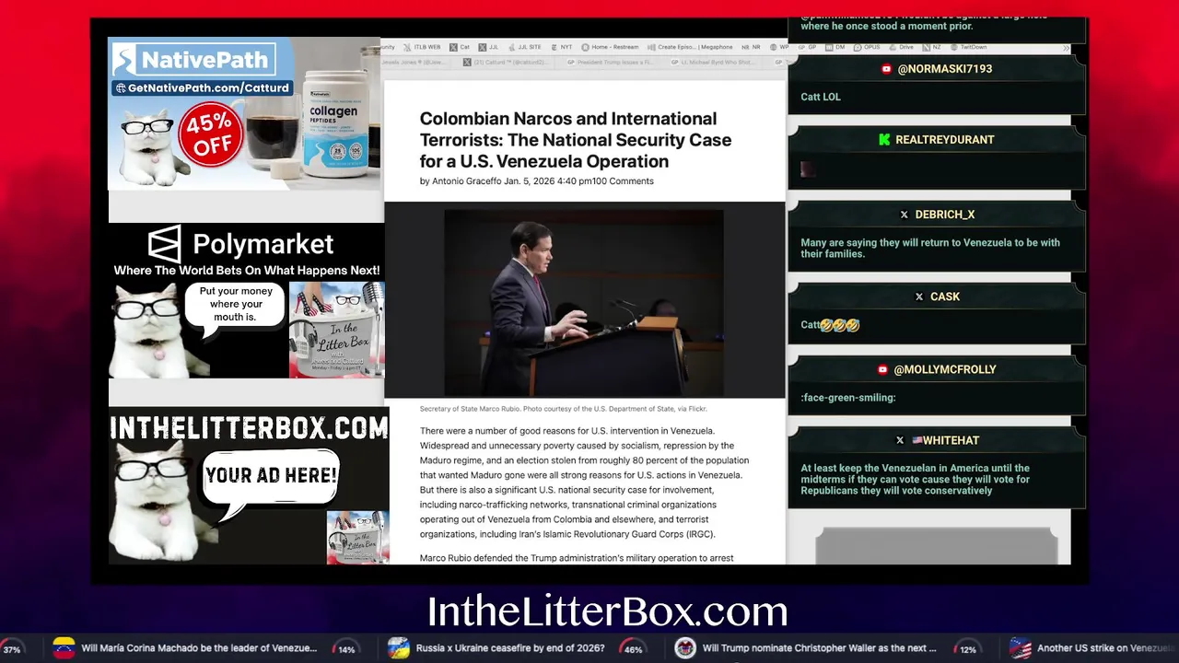Screen dimensions: 1179x663
Task: Click the YouTube icon beside @MOLLYMCFROLLY
Action: click(x=882, y=369)
